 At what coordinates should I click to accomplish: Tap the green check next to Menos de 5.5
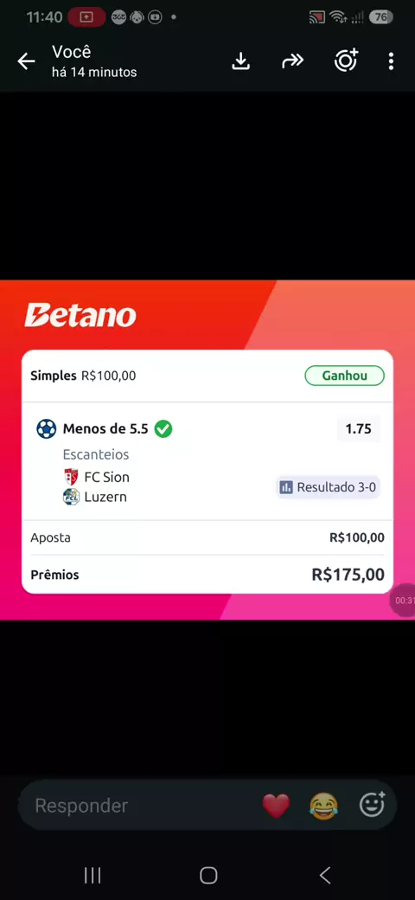[163, 428]
